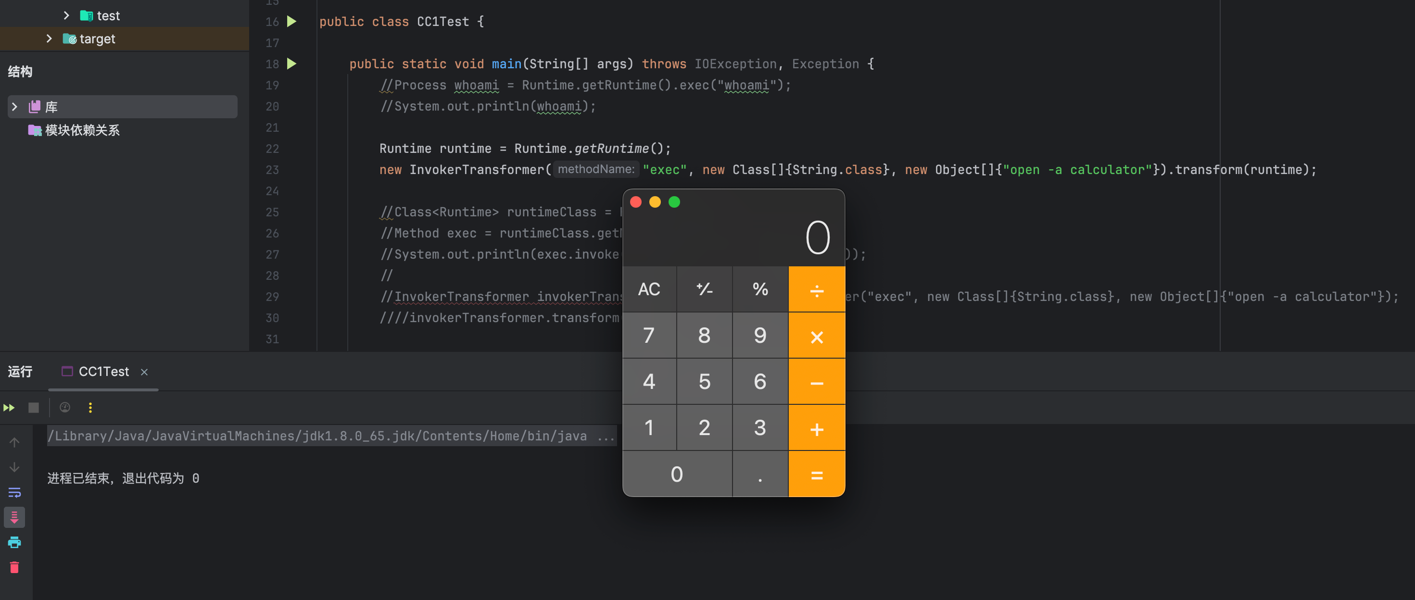This screenshot has height=600, width=1415.
Task: Select the 模块依赖关系 item
Action: click(x=74, y=130)
